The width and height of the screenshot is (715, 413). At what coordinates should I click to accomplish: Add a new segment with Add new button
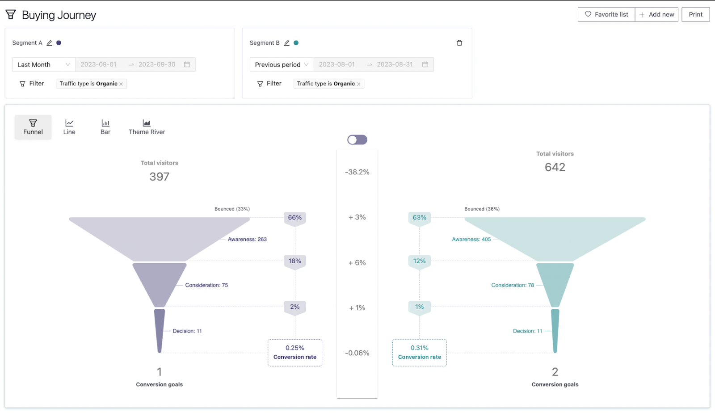click(656, 14)
